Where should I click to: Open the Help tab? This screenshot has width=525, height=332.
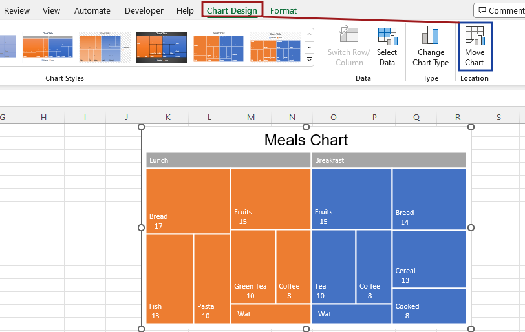click(185, 11)
